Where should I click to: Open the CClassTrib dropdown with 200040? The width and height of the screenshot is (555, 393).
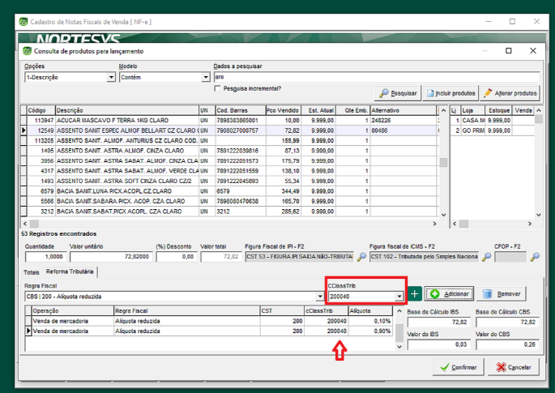pos(399,297)
